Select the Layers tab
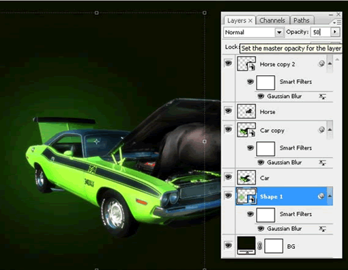348x270 pixels. pyautogui.click(x=237, y=21)
